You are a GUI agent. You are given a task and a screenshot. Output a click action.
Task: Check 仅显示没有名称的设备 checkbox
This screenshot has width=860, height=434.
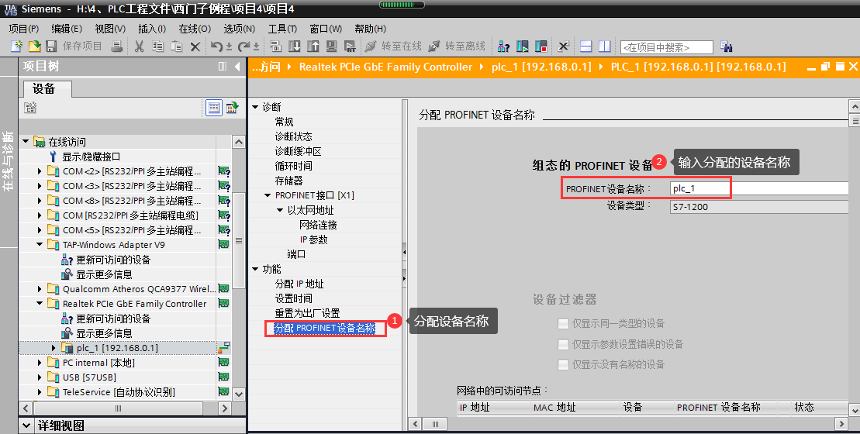tap(563, 364)
